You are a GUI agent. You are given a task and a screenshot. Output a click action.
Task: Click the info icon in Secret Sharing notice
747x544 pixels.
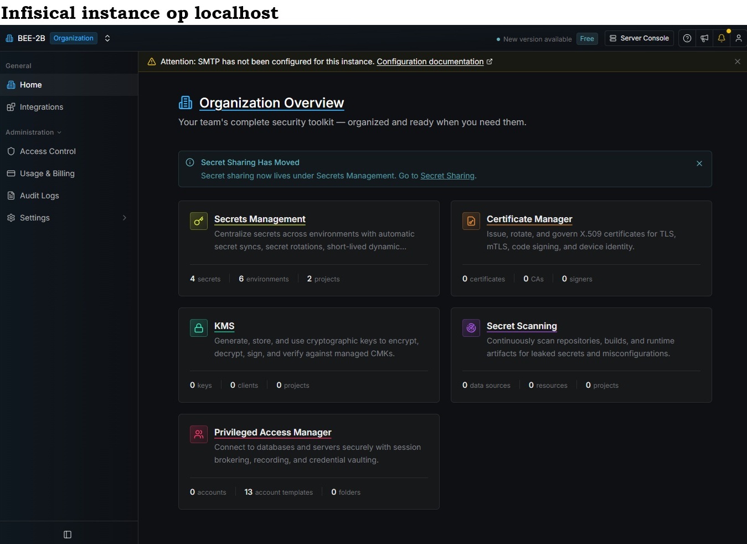tap(190, 162)
